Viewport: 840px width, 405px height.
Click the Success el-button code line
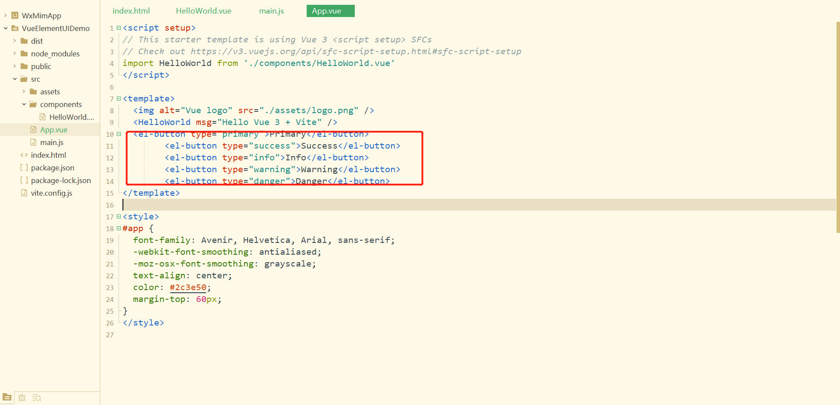point(282,145)
